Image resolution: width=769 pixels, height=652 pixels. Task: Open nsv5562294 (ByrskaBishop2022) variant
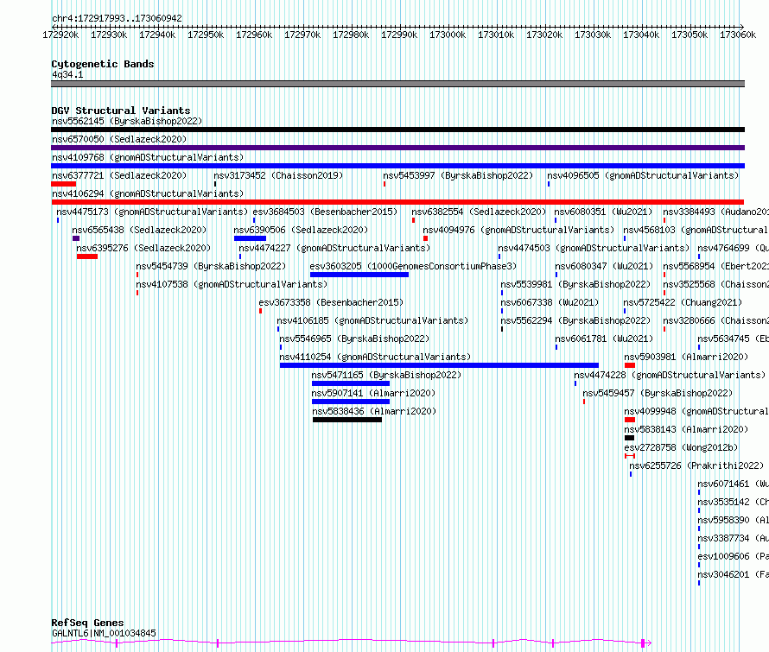[575, 320]
